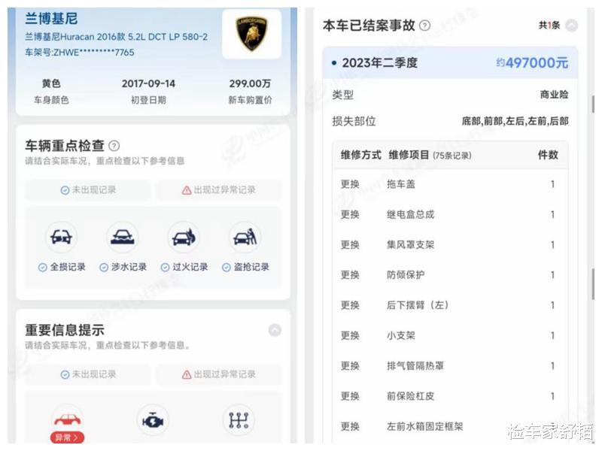This screenshot has height=451, width=602.
Task: Open the flood damage record icon
Action: click(123, 237)
